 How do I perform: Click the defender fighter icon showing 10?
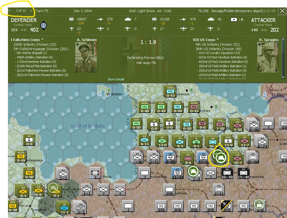(x=71, y=28)
